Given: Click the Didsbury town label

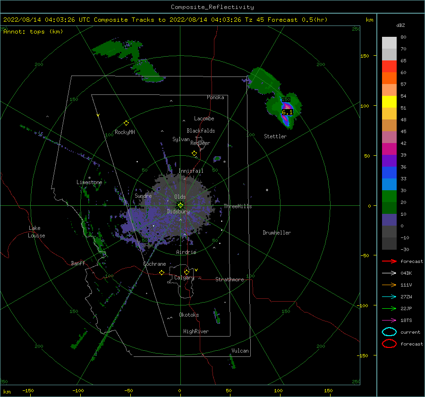Looking at the screenshot, I should 178,211.
